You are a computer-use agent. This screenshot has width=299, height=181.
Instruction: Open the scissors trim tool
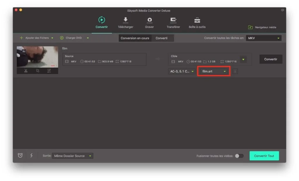click(x=26, y=71)
